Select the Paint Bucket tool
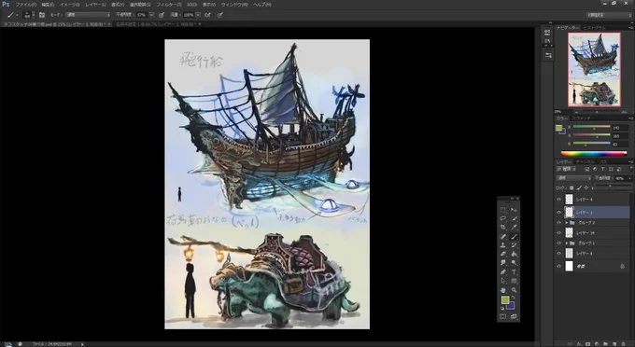The height and width of the screenshot is (347, 635). [514, 254]
